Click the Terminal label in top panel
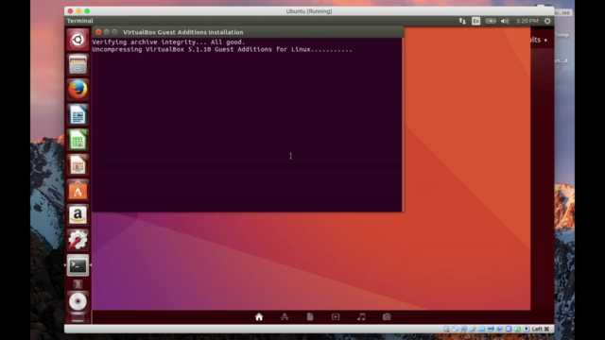This screenshot has width=605, height=340. (79, 21)
